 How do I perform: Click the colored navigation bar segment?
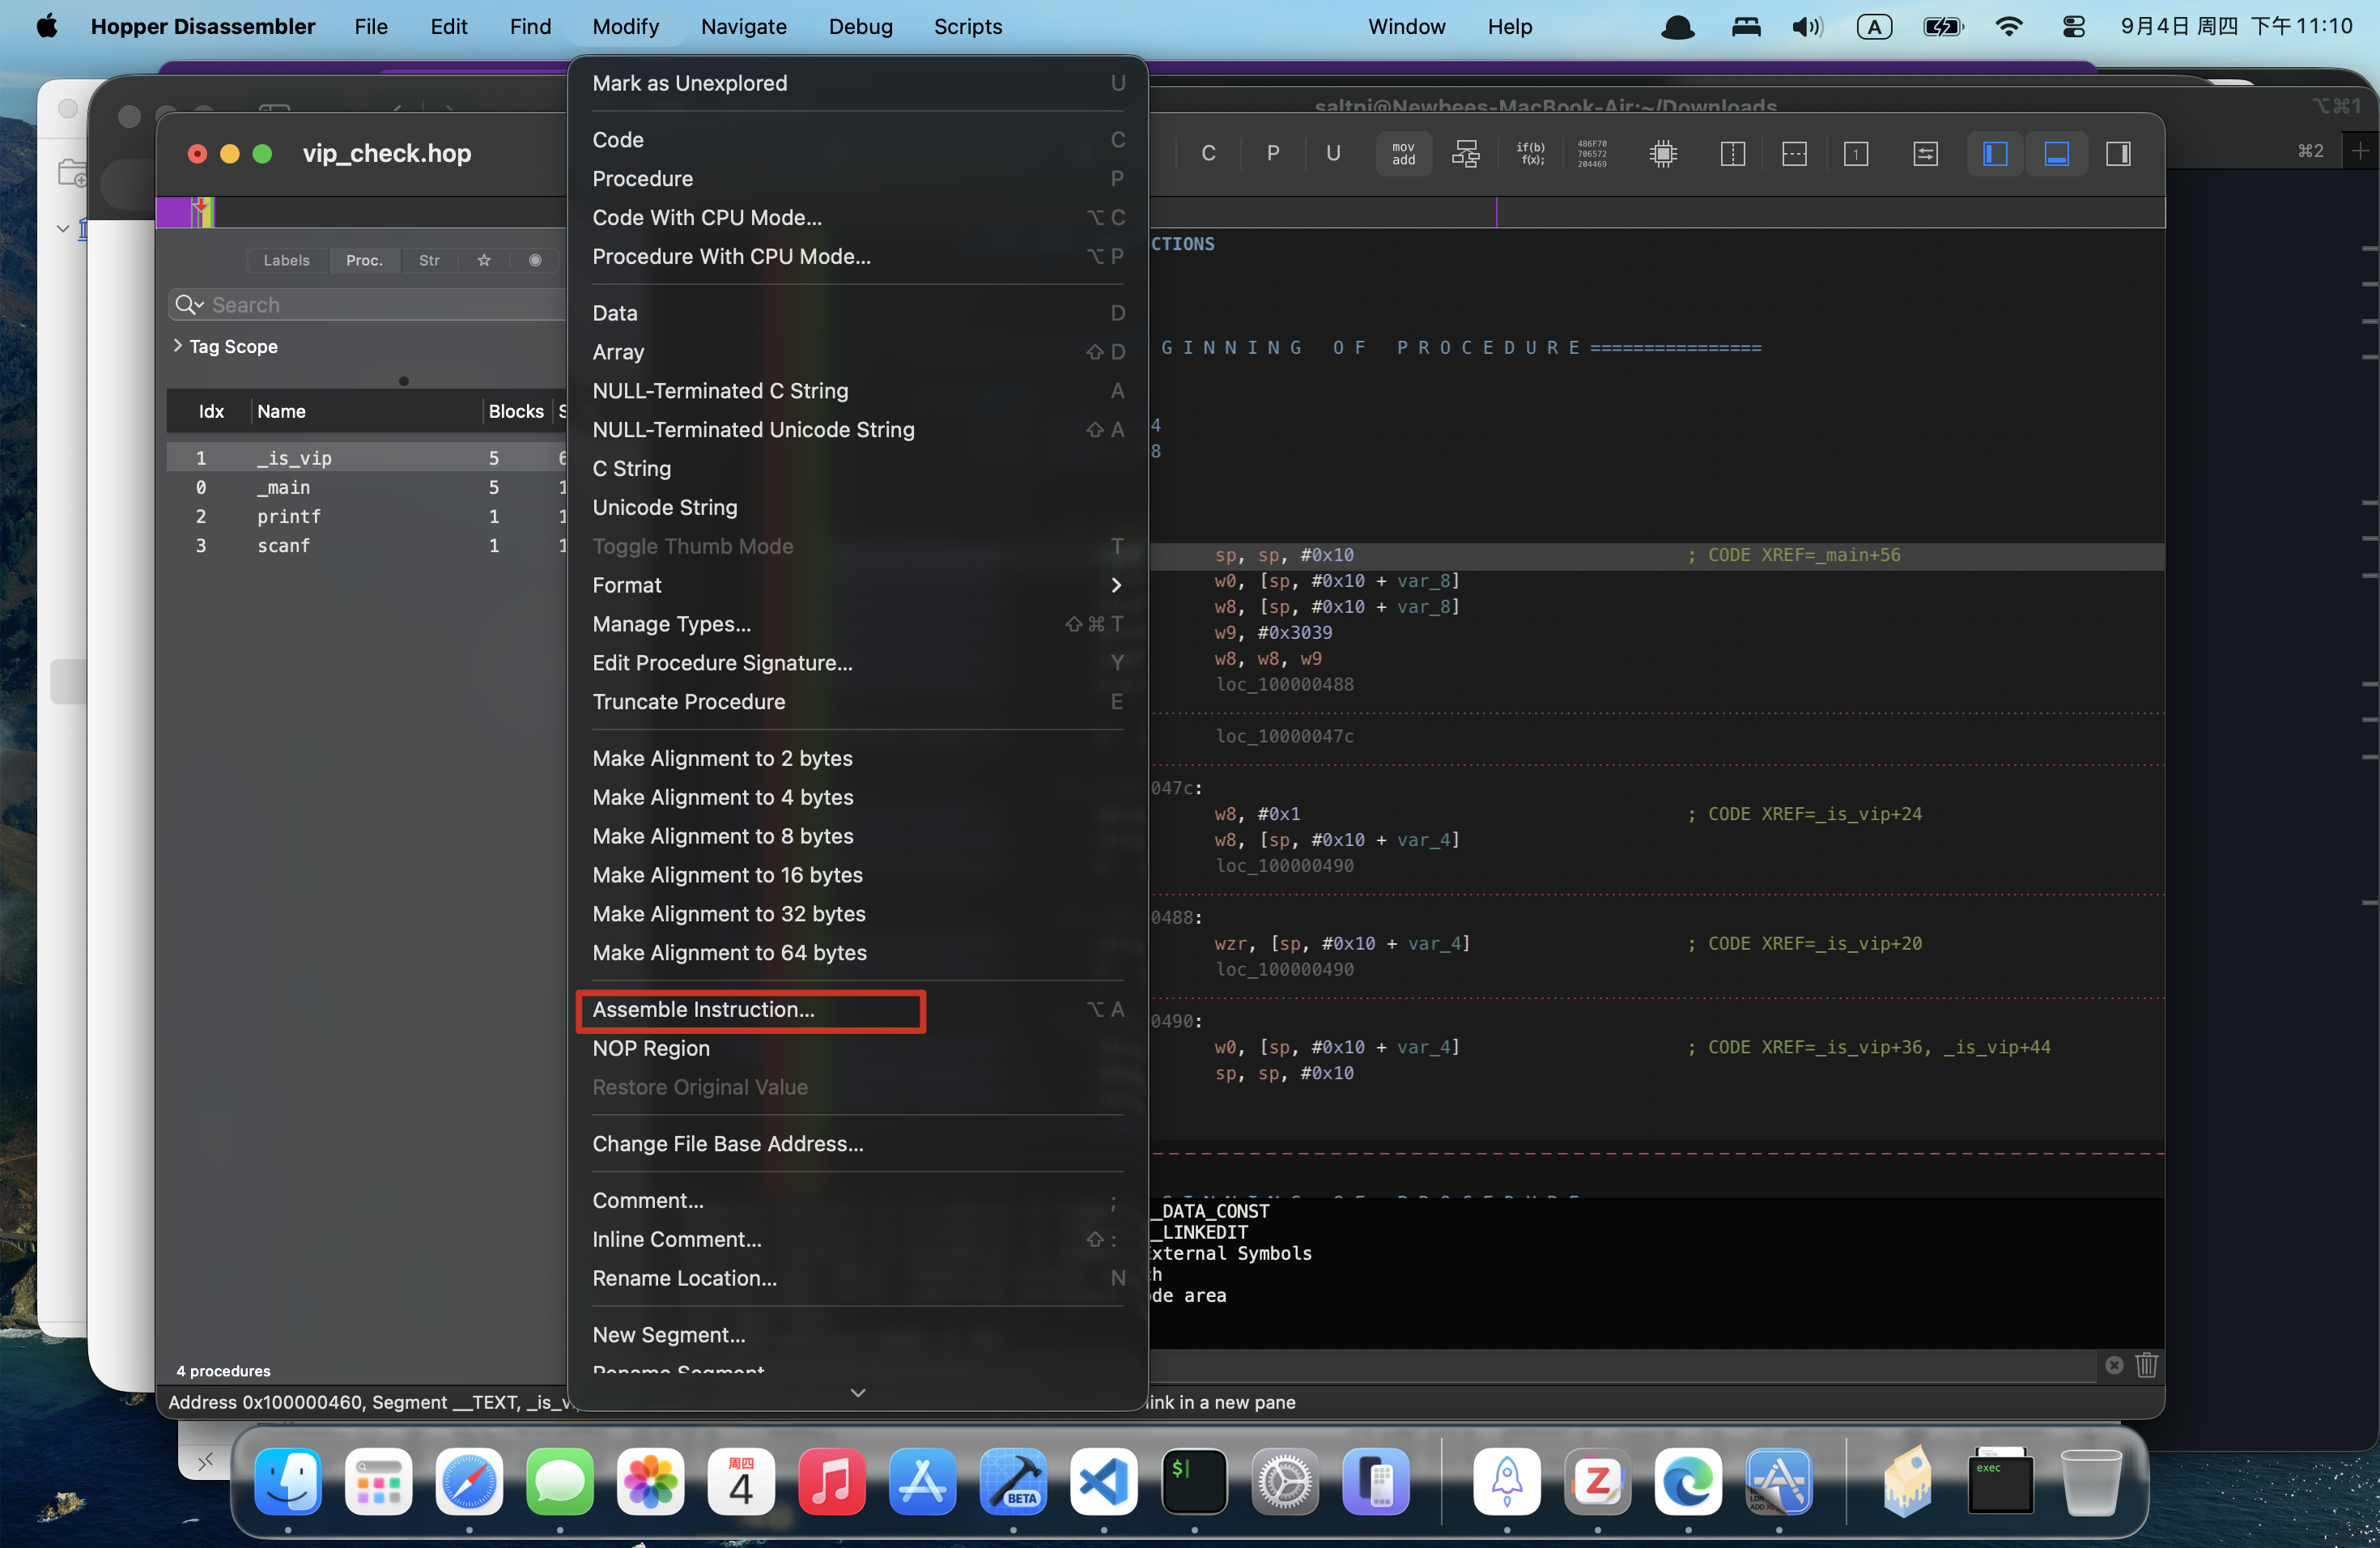click(x=186, y=212)
